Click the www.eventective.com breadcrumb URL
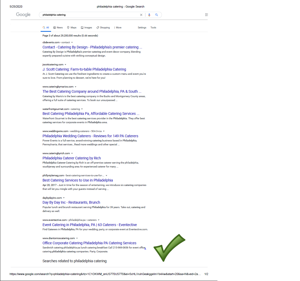The width and height of the screenshot is (300, 281). pos(70,220)
